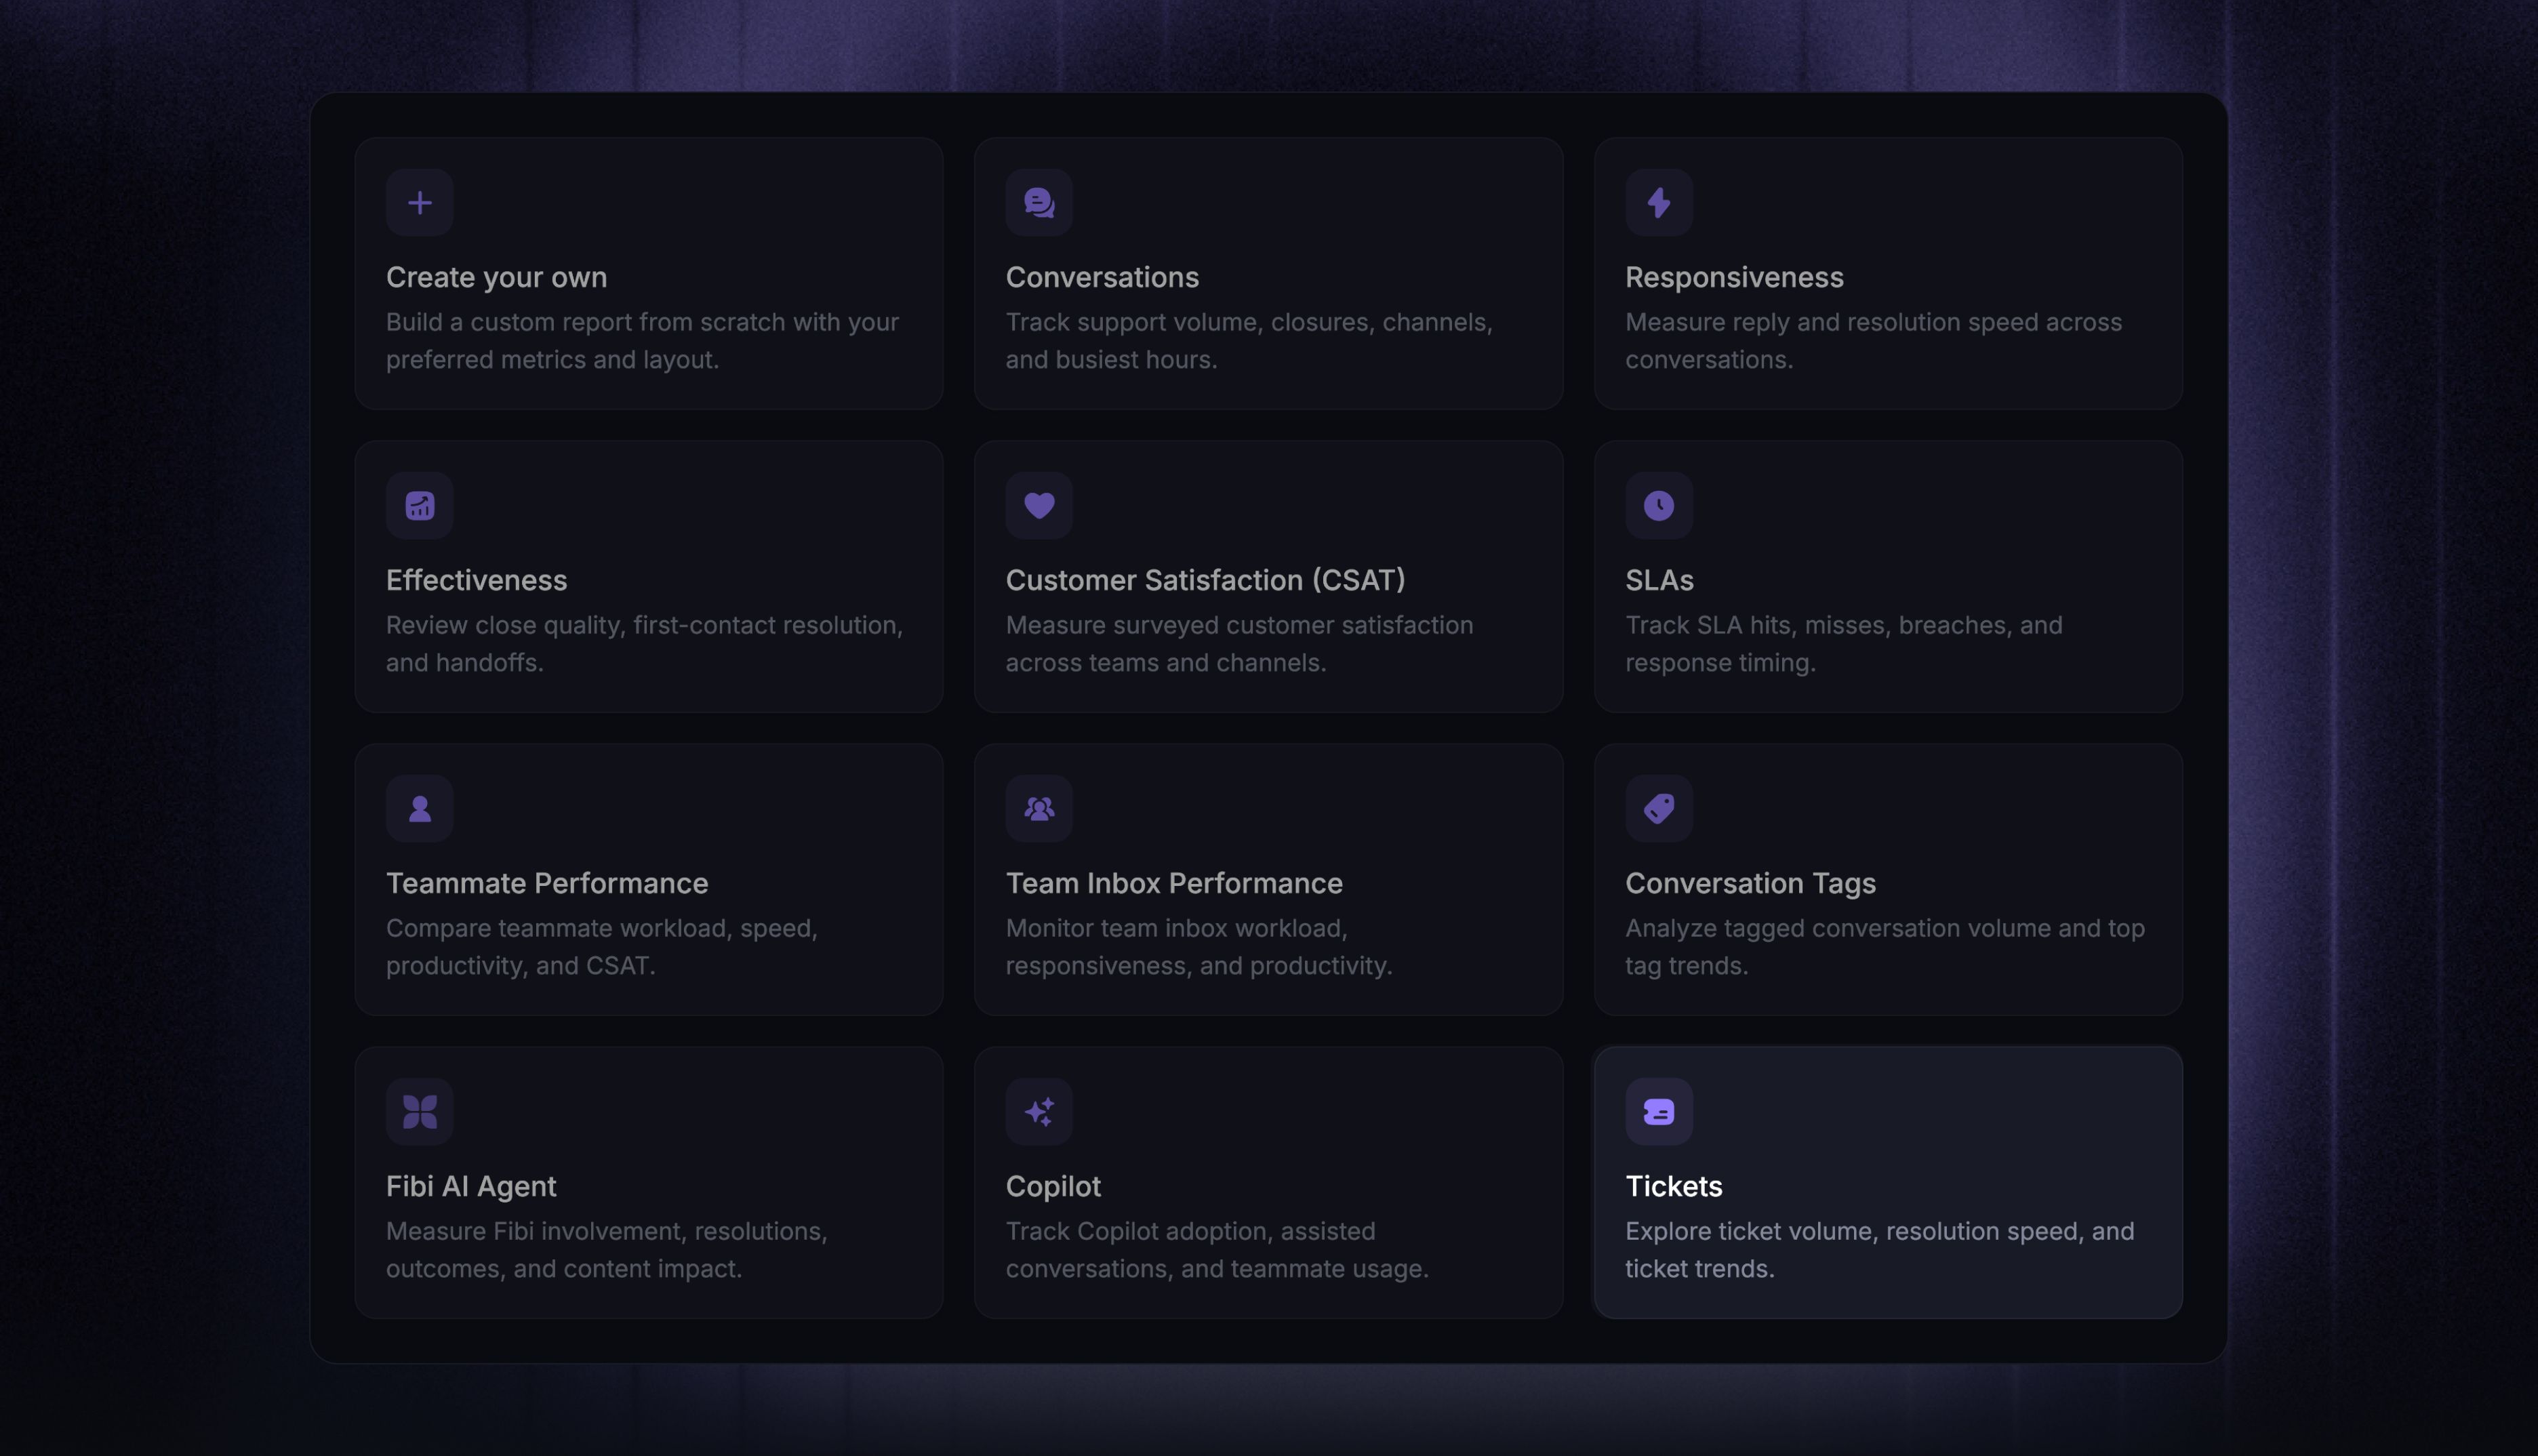Open the Tickets report title
The width and height of the screenshot is (2538, 1456).
[x=1673, y=1187]
